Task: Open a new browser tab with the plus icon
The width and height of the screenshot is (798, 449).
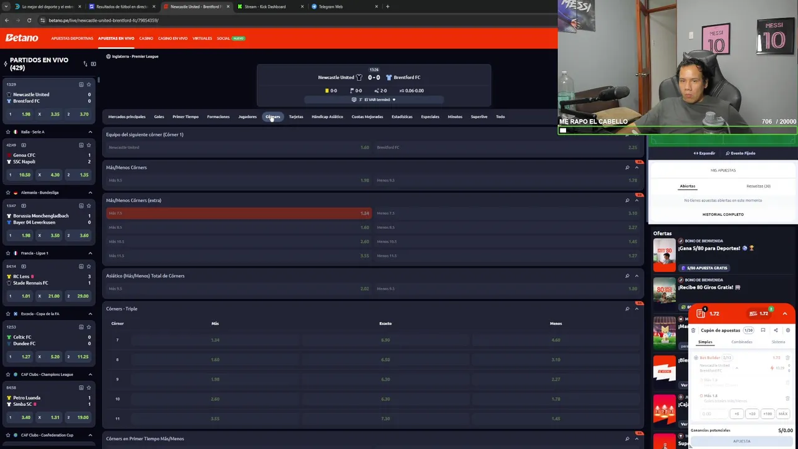Action: 387,6
